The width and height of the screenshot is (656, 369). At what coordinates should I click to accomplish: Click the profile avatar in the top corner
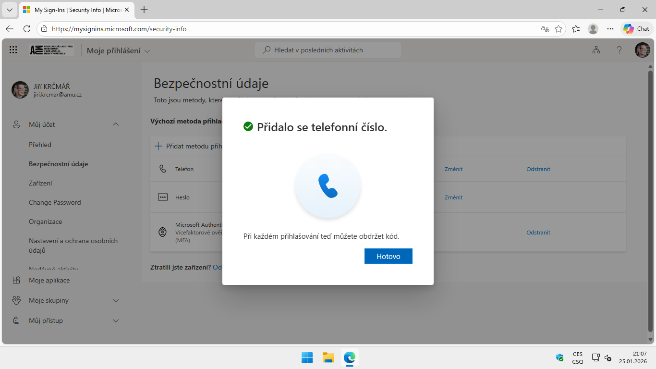point(642,49)
